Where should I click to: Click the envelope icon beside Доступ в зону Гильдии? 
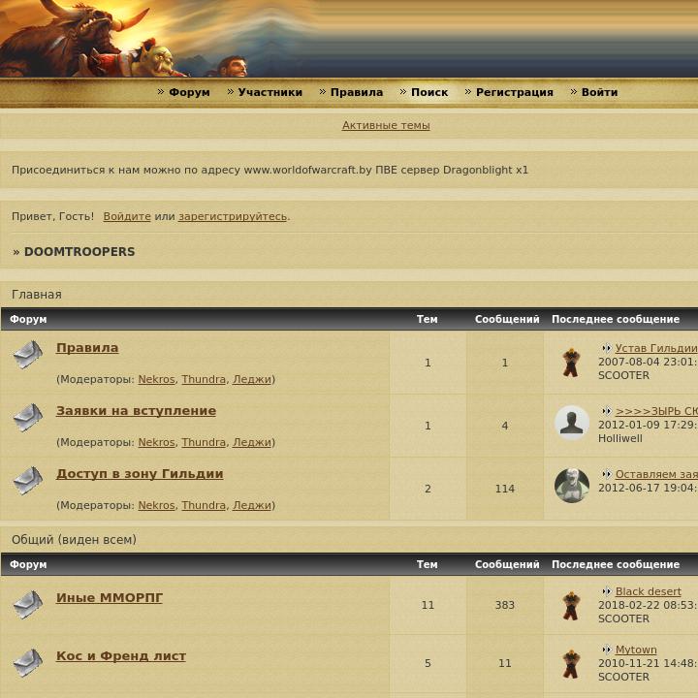(27, 481)
